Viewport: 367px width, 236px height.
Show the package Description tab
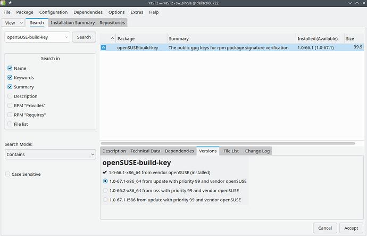[x=114, y=151]
